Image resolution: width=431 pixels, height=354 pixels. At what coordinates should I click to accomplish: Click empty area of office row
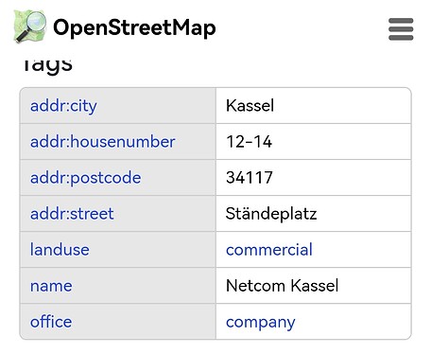click(353, 322)
